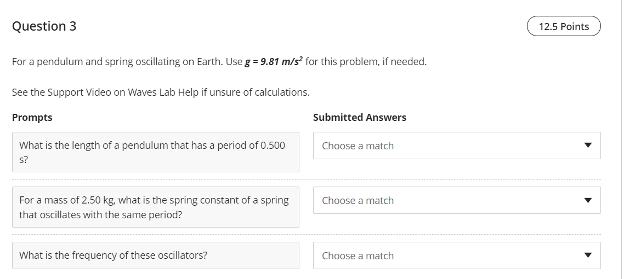The width and height of the screenshot is (624, 279).
Task: Select the spring constant prompt box
Action: point(156,207)
